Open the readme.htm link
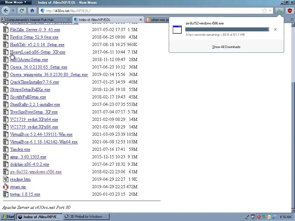The width and height of the screenshot is (295, 221). [x=20, y=179]
